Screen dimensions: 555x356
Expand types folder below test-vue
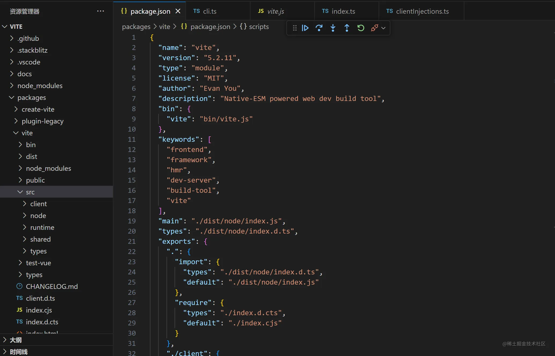(57, 275)
